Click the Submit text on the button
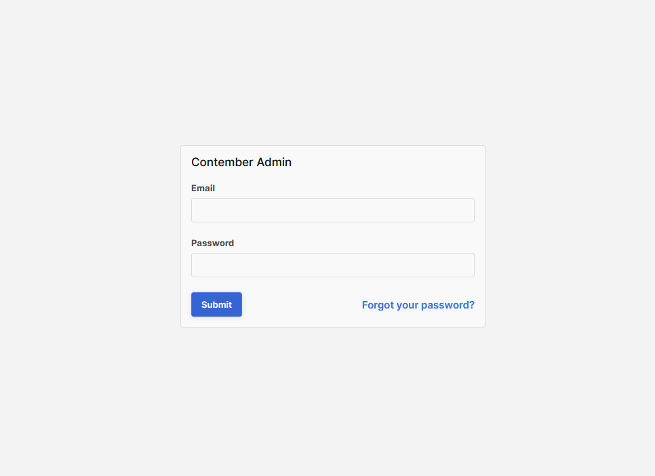This screenshot has height=476, width=655. point(216,304)
